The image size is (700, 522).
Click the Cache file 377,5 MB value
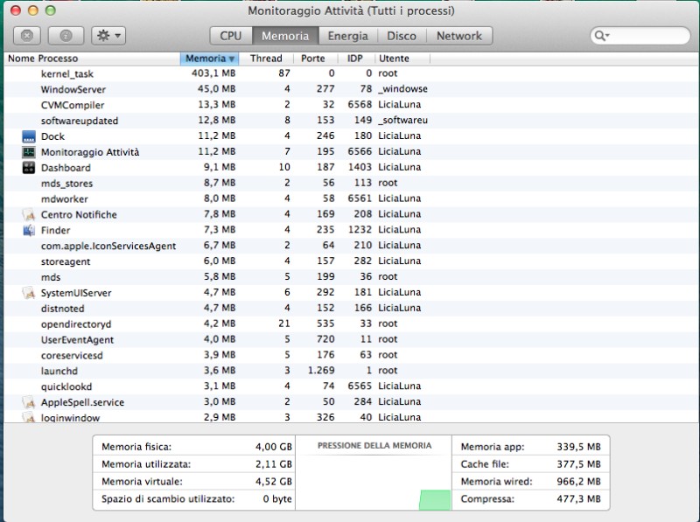click(x=578, y=464)
